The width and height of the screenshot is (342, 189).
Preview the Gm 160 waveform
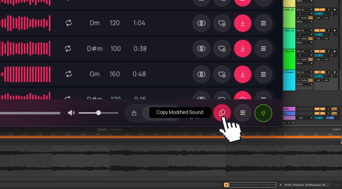pyautogui.click(x=25, y=74)
